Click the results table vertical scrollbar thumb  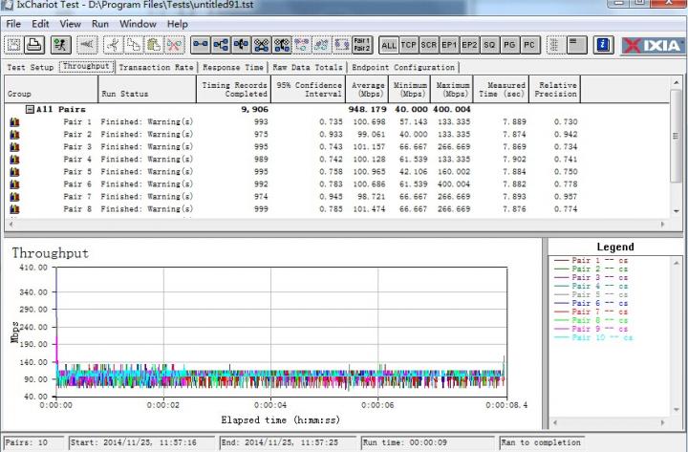point(677,136)
